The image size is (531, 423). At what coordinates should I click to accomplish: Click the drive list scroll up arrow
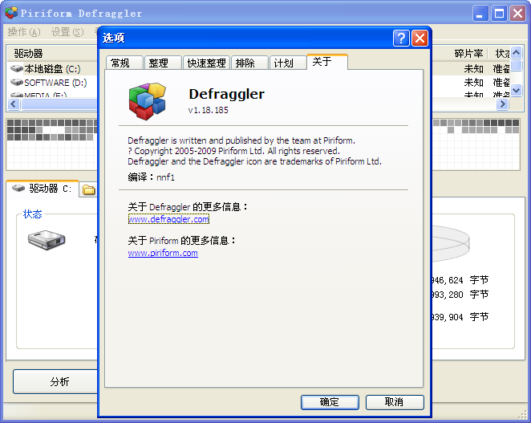(x=516, y=52)
